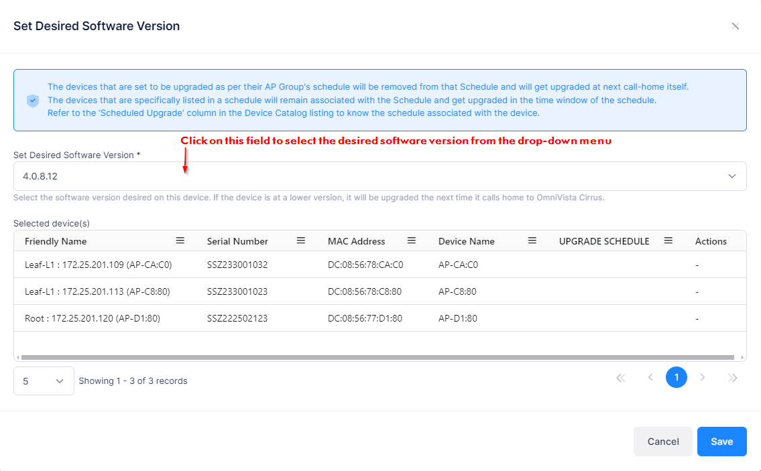The height and width of the screenshot is (471, 761).
Task: Open the page size dropdown showing 5
Action: pos(44,381)
